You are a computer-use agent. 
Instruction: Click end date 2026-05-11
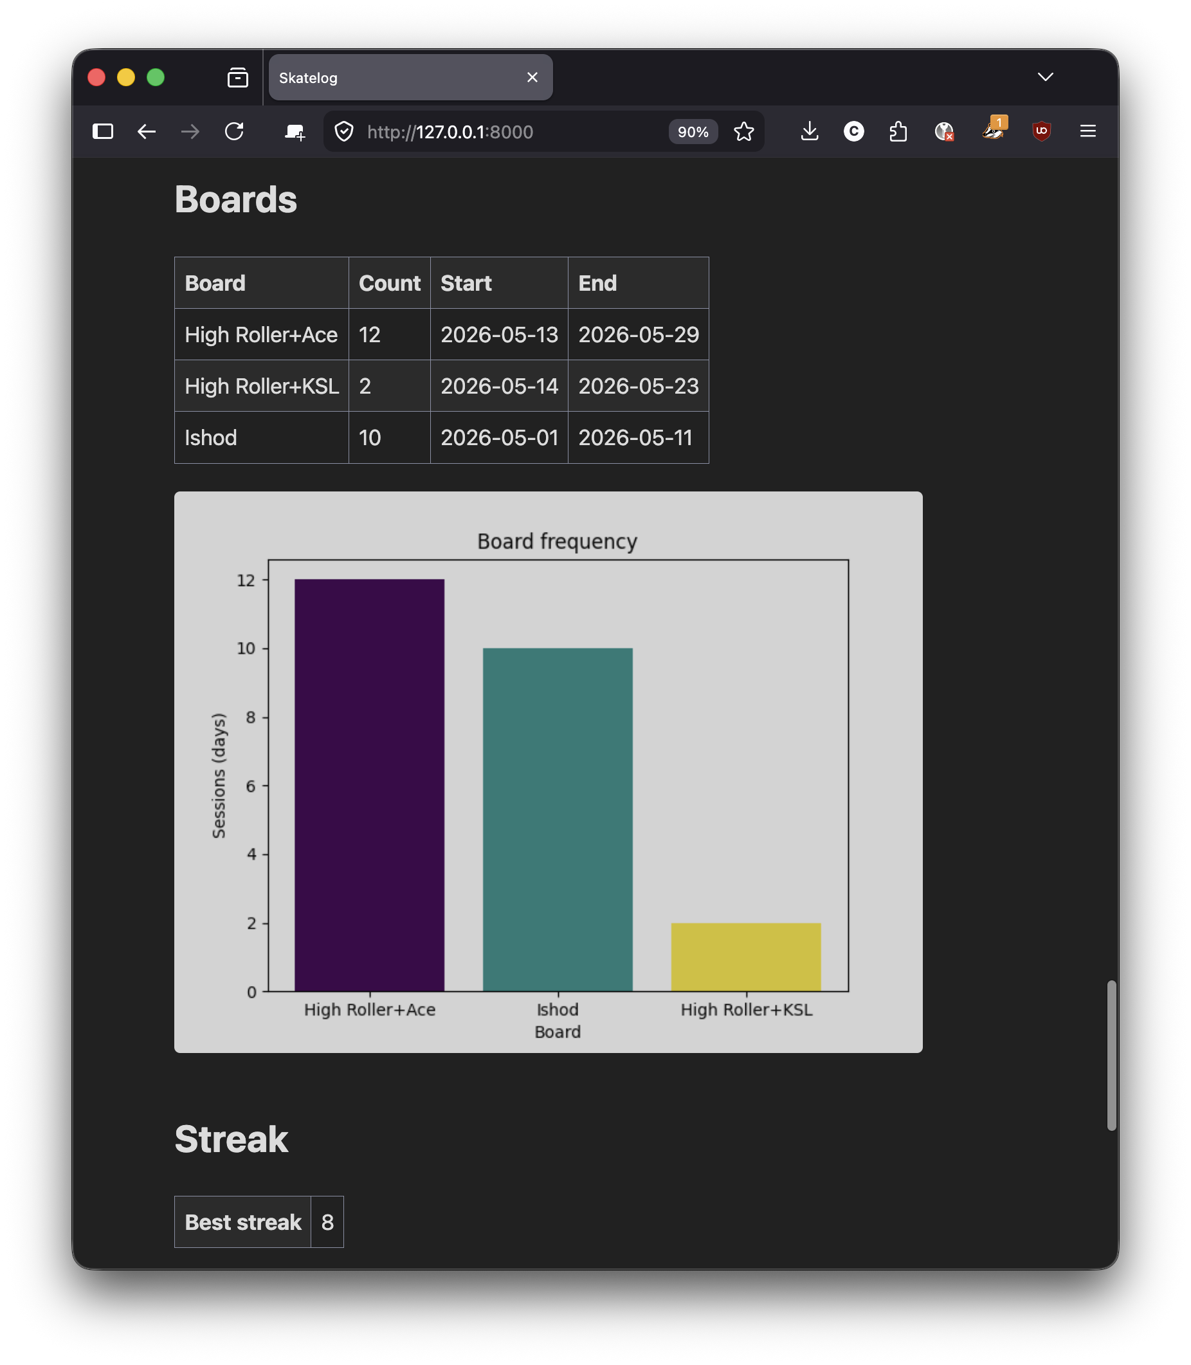[635, 437]
